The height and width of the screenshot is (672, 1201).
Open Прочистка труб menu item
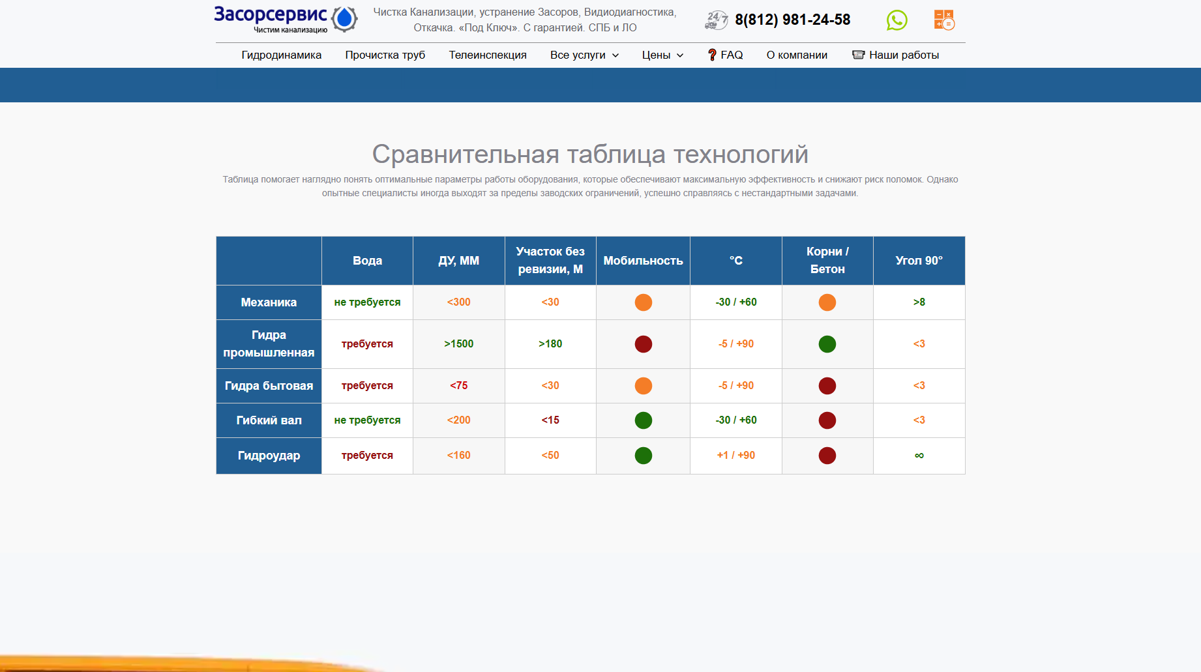[385, 55]
